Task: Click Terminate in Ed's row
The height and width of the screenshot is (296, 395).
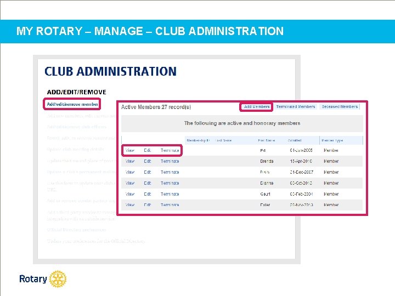Action: pos(170,150)
